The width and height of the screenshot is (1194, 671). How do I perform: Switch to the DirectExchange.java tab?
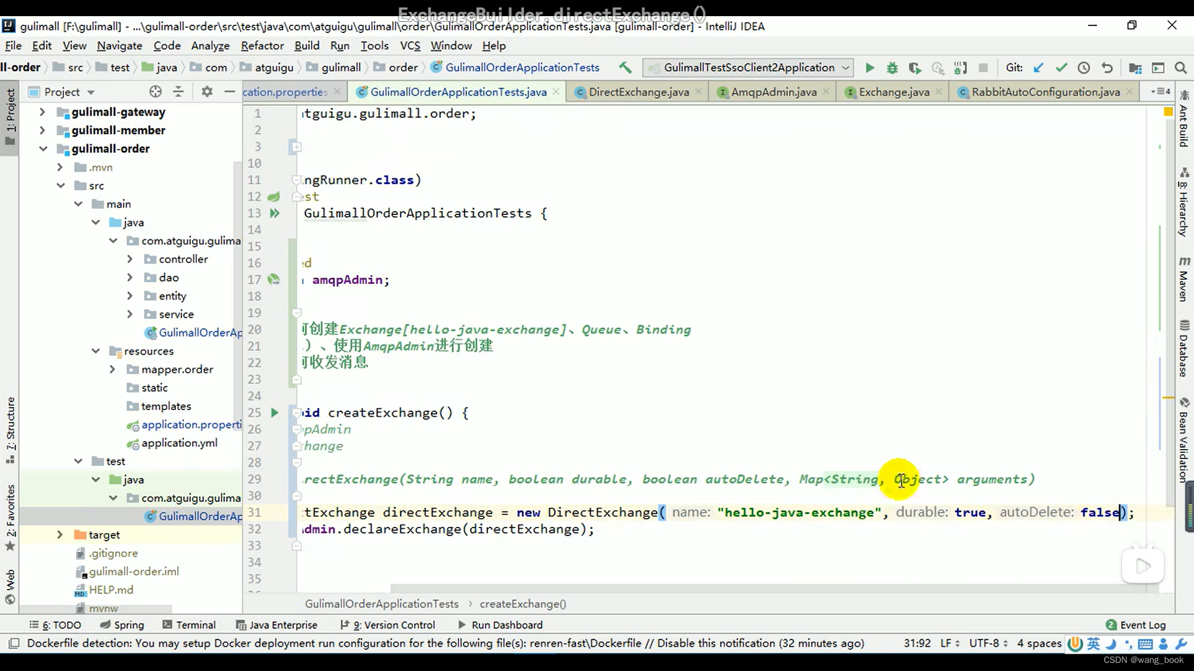pos(639,91)
